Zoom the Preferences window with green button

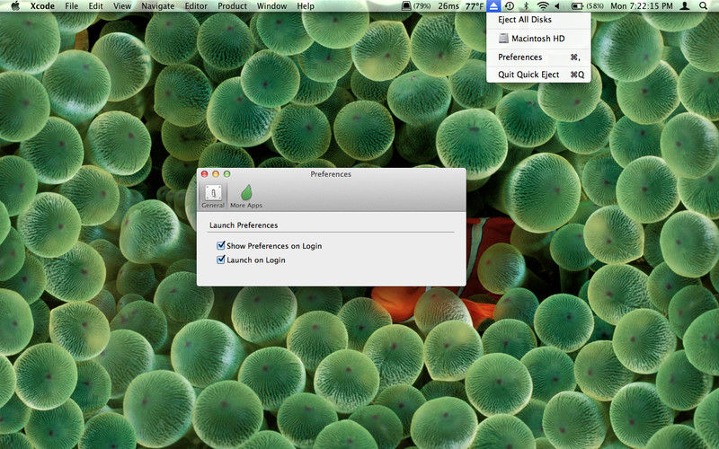(226, 174)
